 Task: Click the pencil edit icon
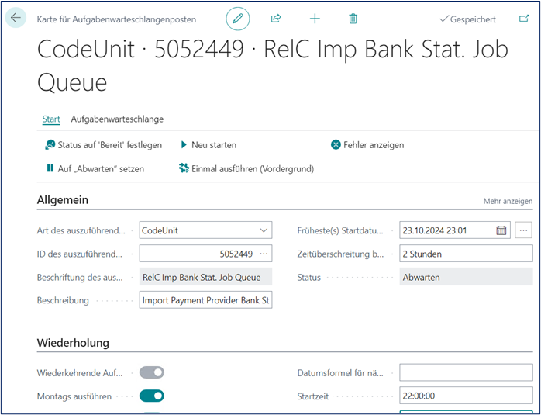[x=238, y=19]
